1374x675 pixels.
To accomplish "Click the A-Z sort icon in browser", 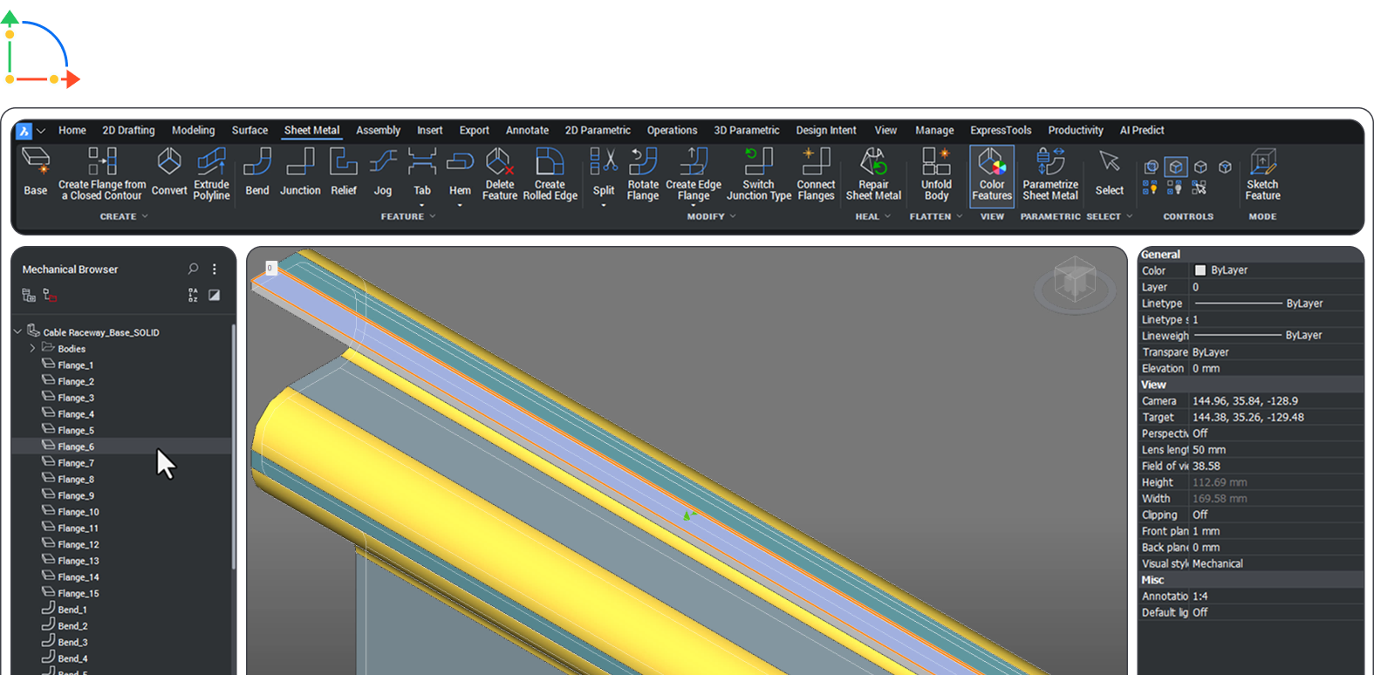I will tap(193, 296).
